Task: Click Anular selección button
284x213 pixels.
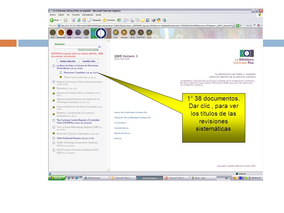Action: tap(68, 61)
